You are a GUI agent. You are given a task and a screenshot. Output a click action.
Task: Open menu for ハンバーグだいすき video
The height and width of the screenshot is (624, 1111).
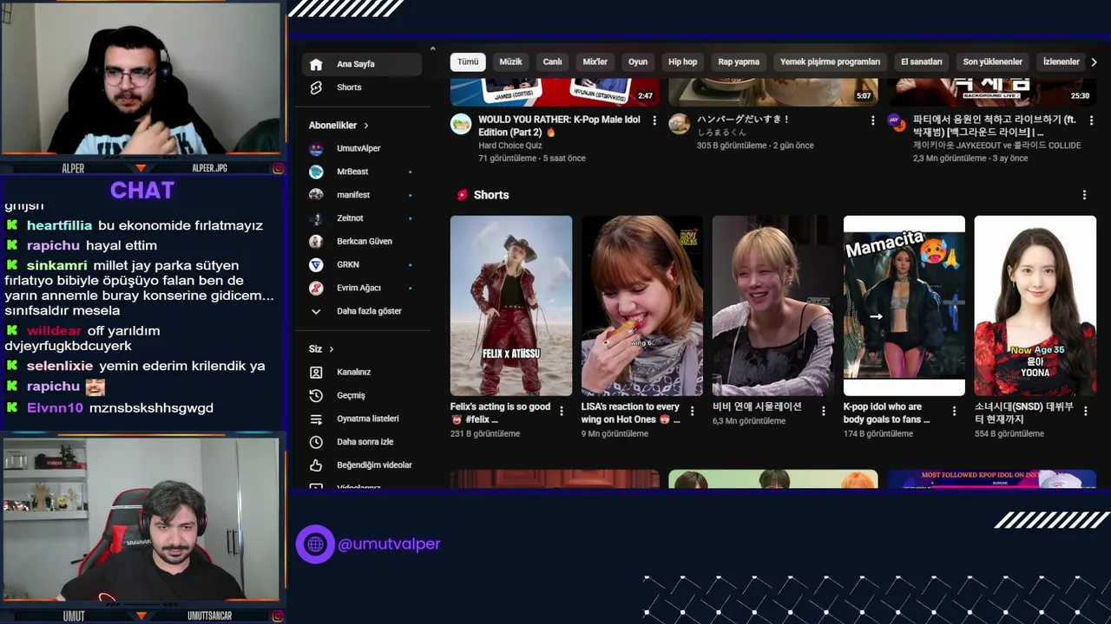click(872, 120)
